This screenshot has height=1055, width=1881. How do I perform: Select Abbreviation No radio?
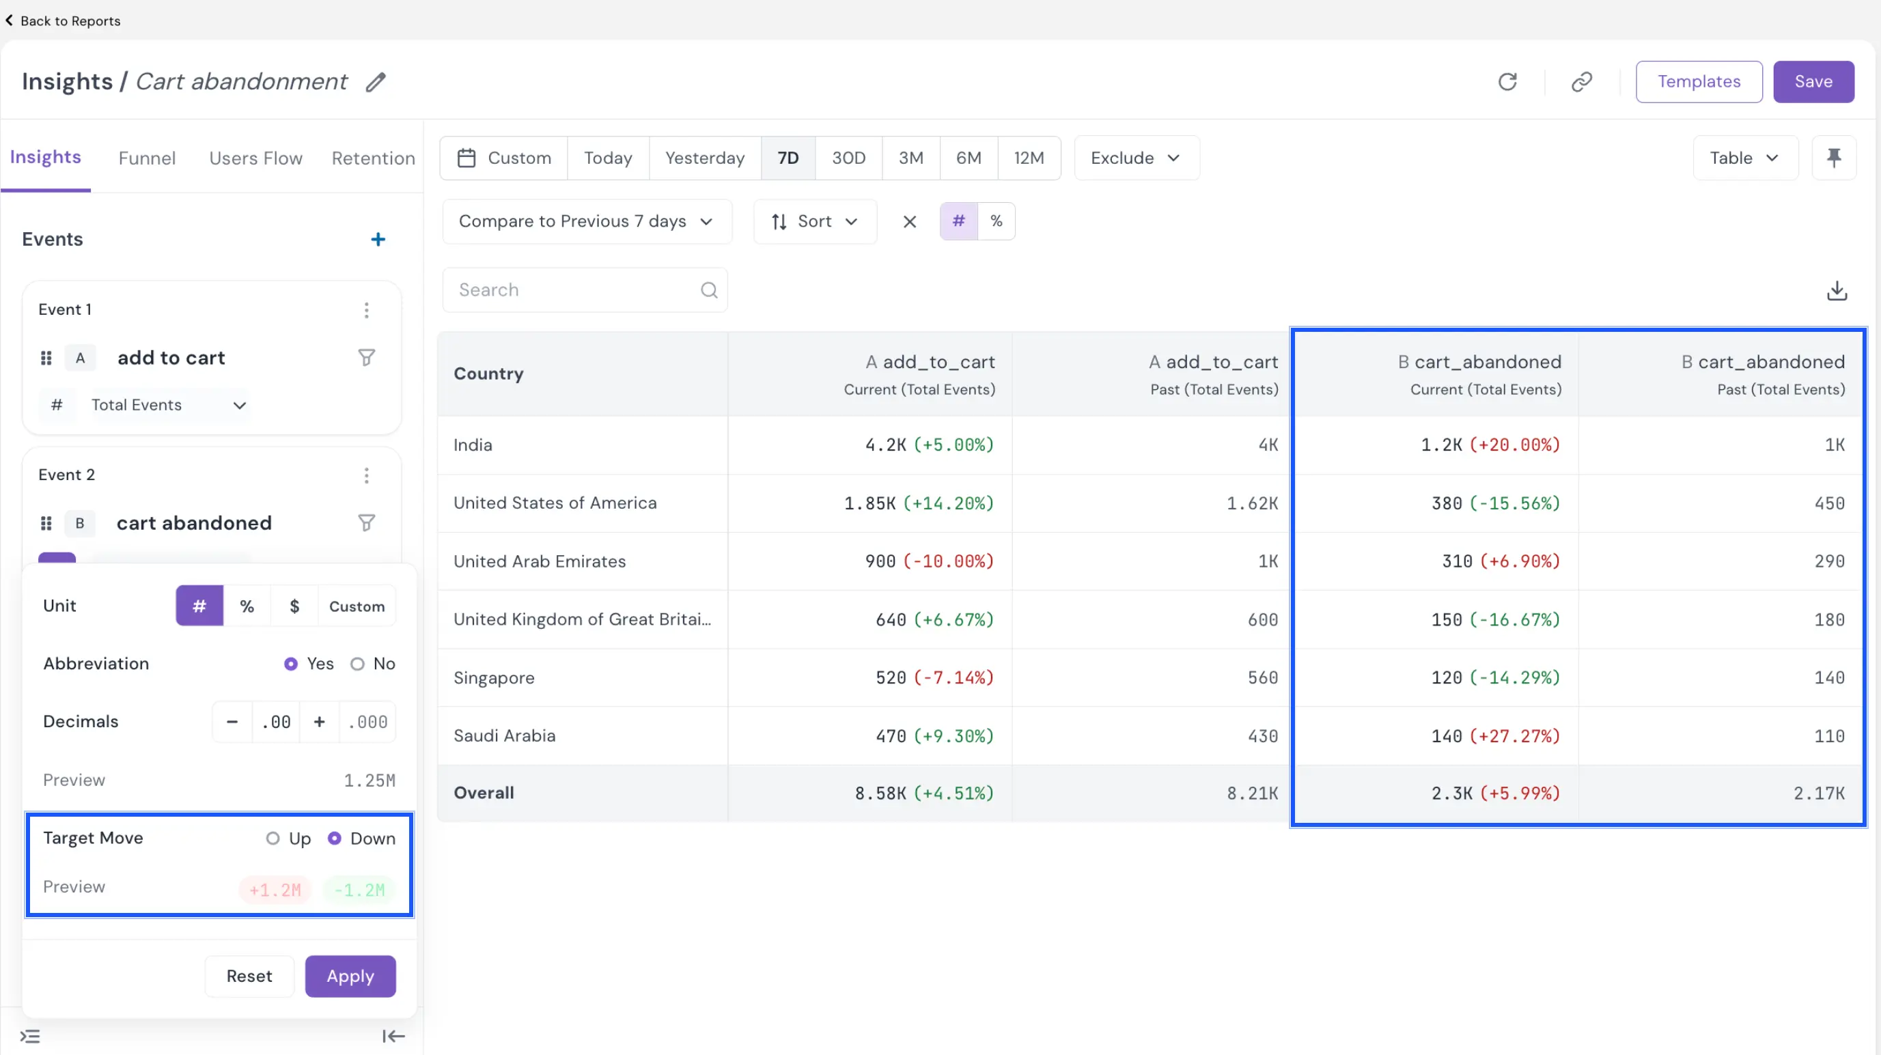coord(357,664)
